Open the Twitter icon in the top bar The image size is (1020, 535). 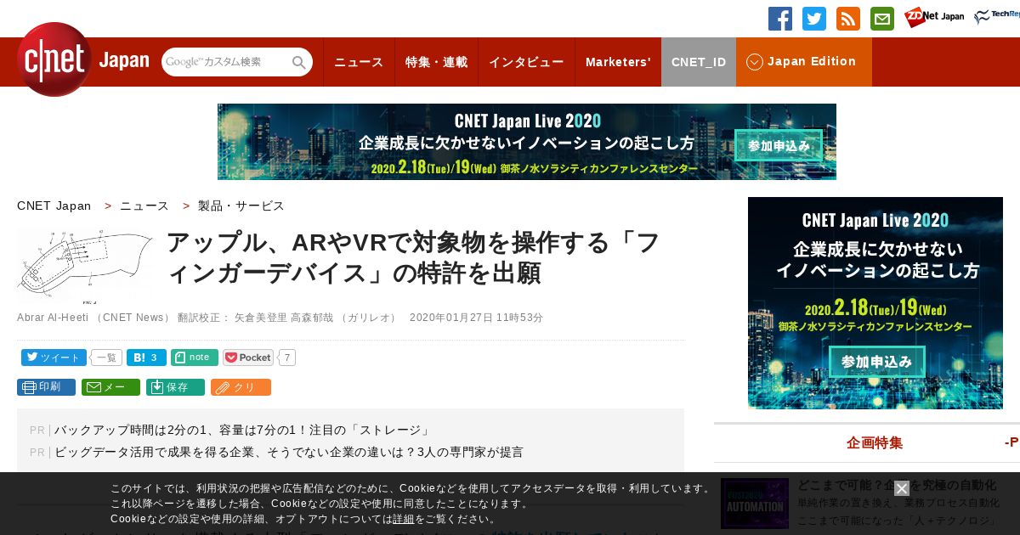pyautogui.click(x=814, y=19)
